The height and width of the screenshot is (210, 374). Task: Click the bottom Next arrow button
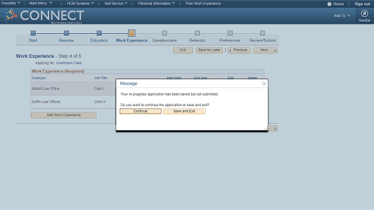click(x=273, y=128)
